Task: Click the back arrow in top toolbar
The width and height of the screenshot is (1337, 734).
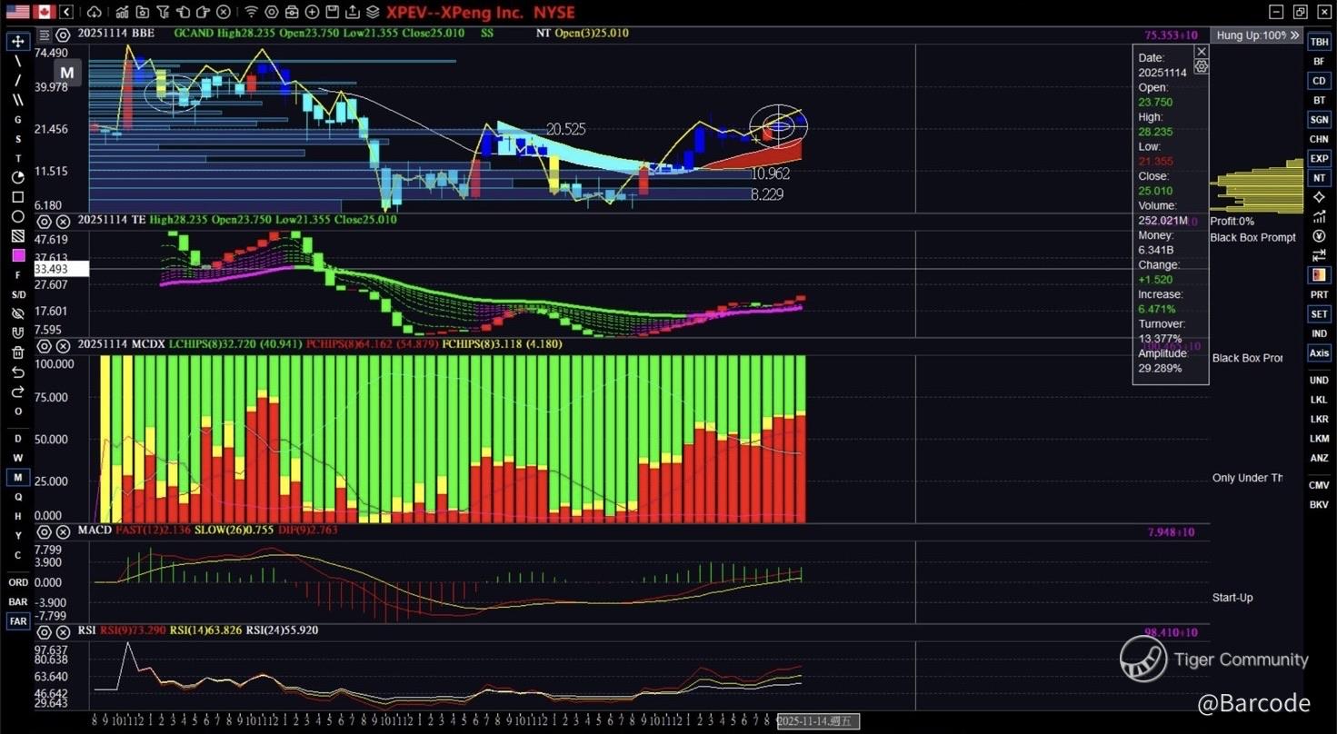Action: click(x=67, y=12)
